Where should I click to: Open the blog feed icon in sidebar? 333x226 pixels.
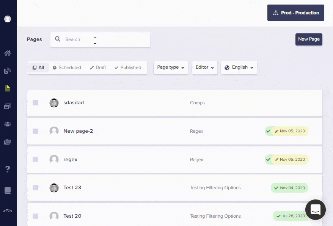tap(8, 71)
